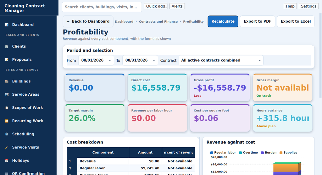Select the Holidays calendar icon
322x175 pixels.
click(x=7, y=161)
